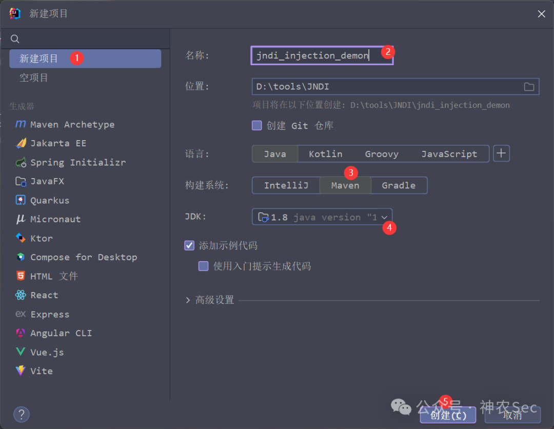This screenshot has height=429, width=554.
Task: Select the Vite generator label
Action: 42,371
